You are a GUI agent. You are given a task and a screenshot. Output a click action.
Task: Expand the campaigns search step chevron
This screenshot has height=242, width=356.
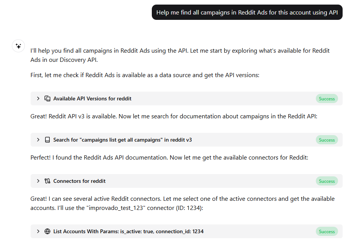38,140
